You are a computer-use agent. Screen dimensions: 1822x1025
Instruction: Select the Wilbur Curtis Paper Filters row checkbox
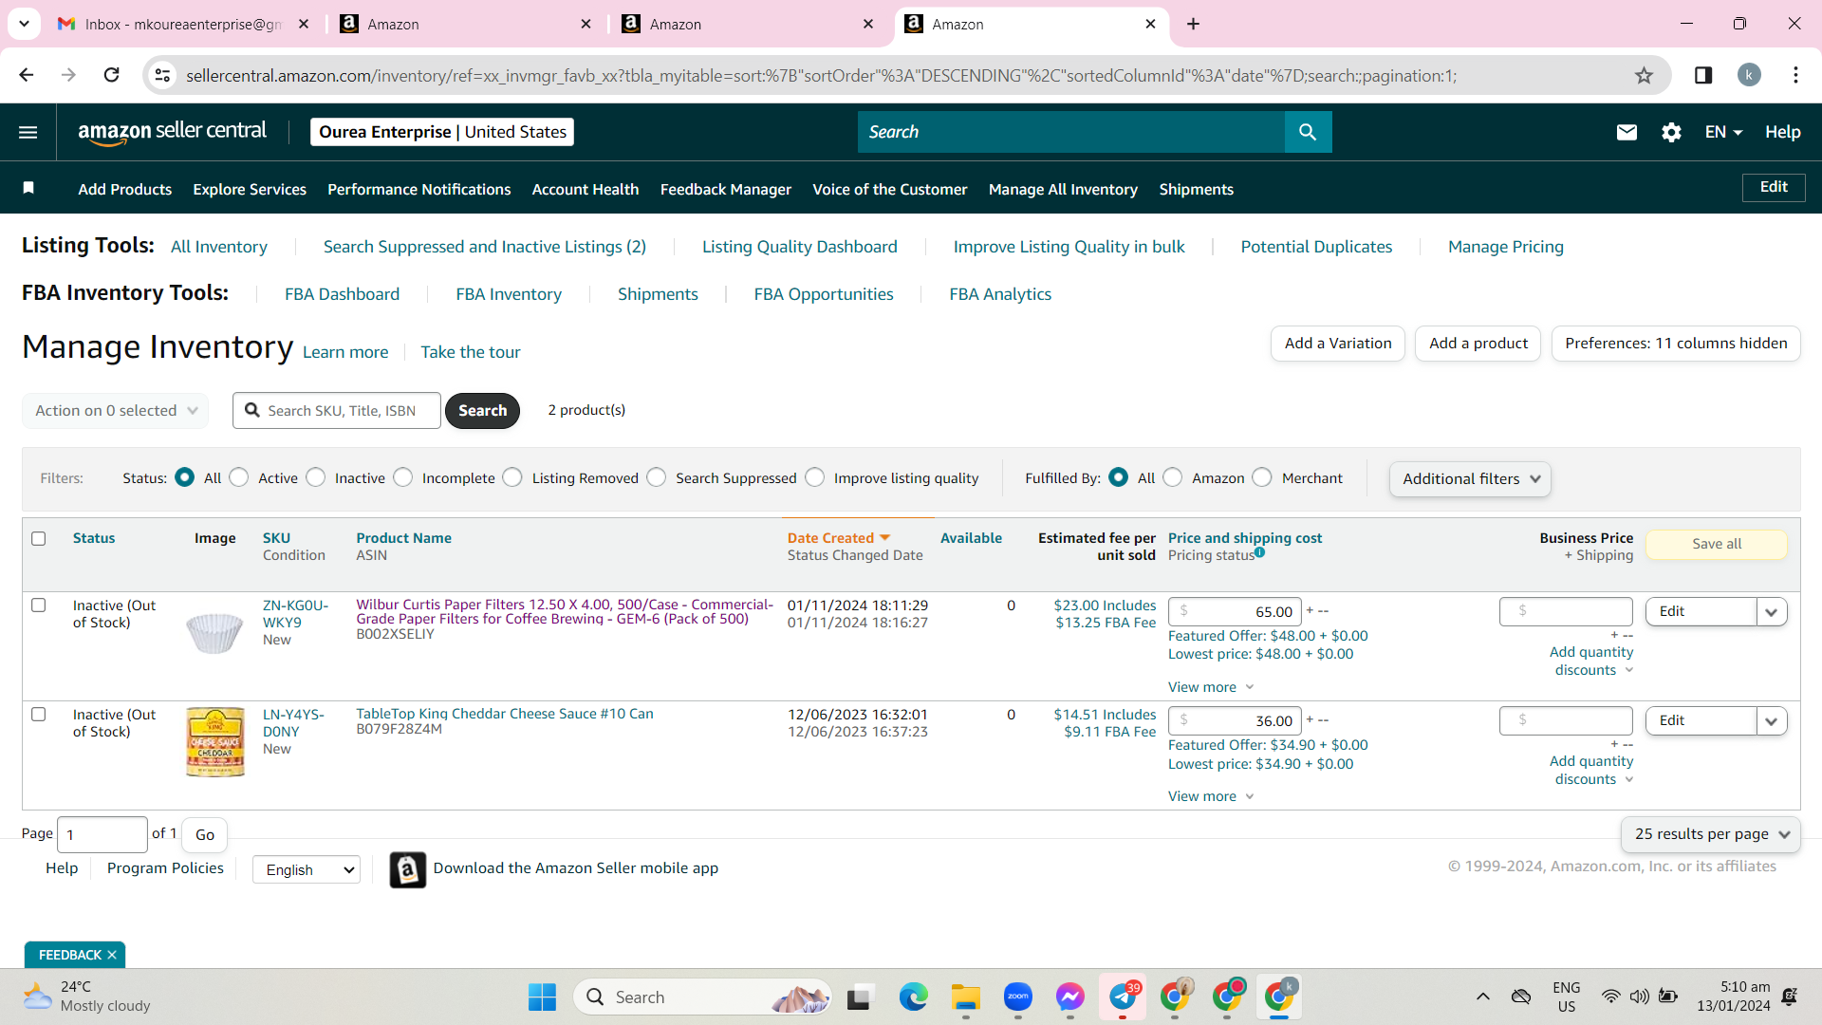(x=39, y=605)
